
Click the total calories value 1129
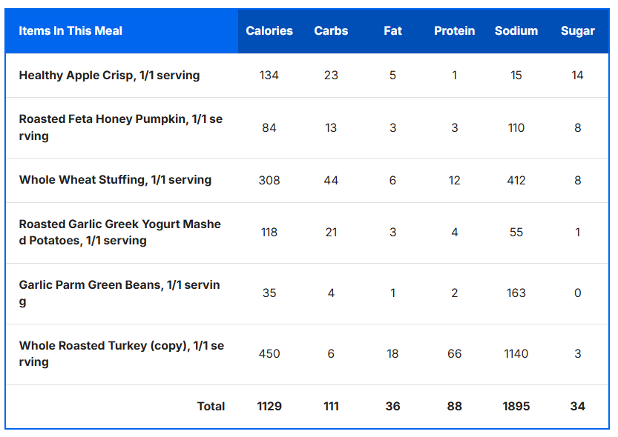click(269, 406)
